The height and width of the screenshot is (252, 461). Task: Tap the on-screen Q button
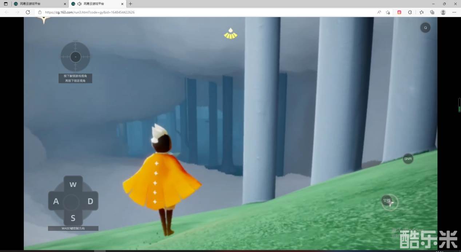pos(425,28)
